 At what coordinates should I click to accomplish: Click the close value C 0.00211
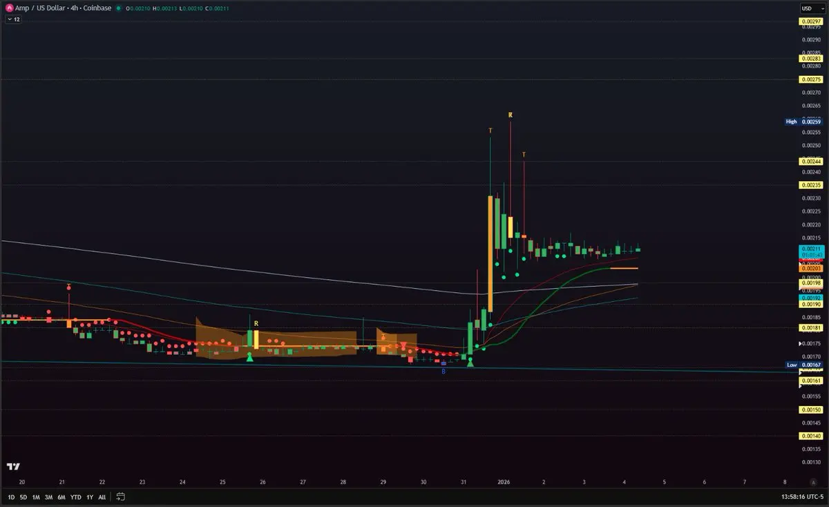pyautogui.click(x=218, y=8)
